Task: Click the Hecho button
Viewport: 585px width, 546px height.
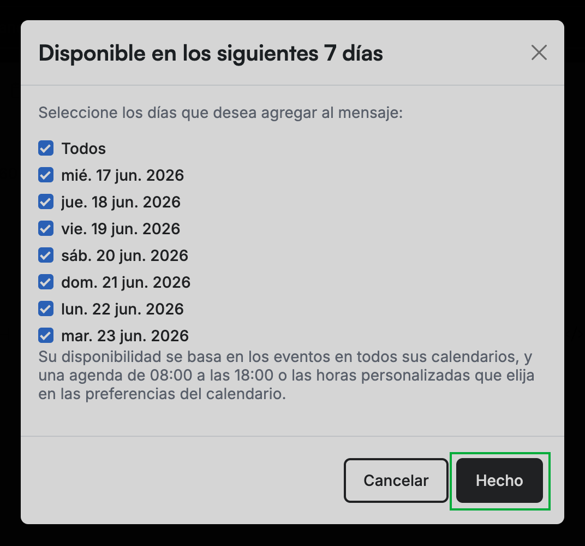Action: [x=499, y=480]
